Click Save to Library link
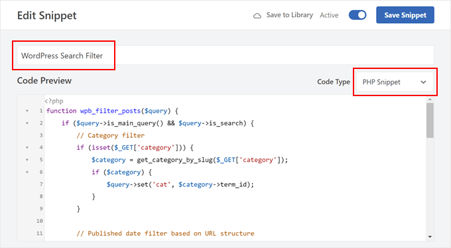451x248 pixels. pos(289,15)
